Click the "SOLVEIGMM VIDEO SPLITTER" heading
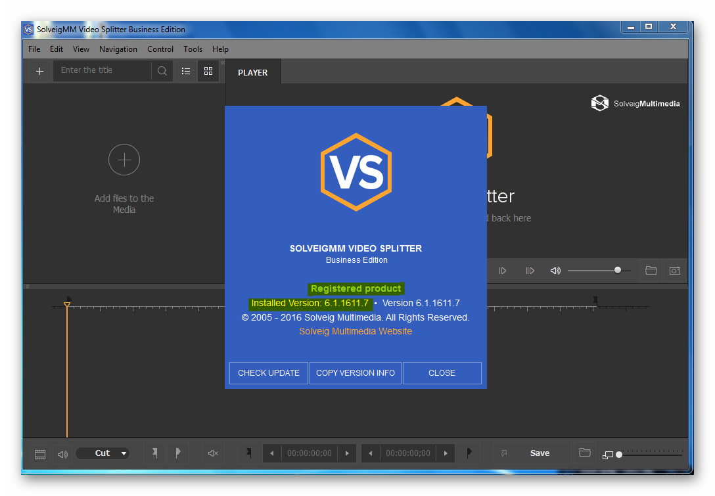Image resolution: width=715 pixels, height=496 pixels. click(x=356, y=248)
